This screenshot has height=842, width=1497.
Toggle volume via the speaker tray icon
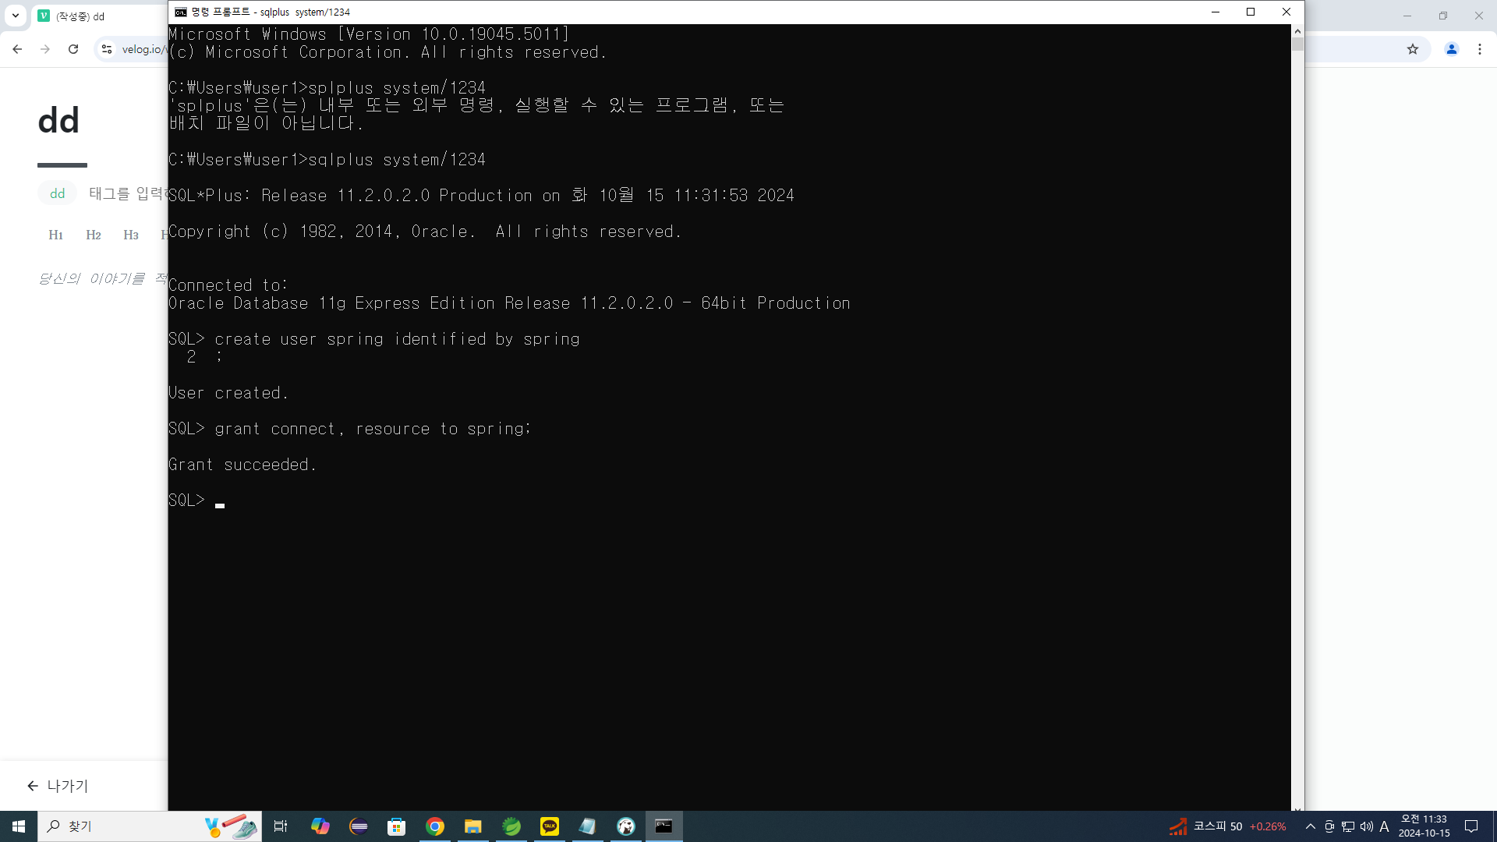(1367, 826)
